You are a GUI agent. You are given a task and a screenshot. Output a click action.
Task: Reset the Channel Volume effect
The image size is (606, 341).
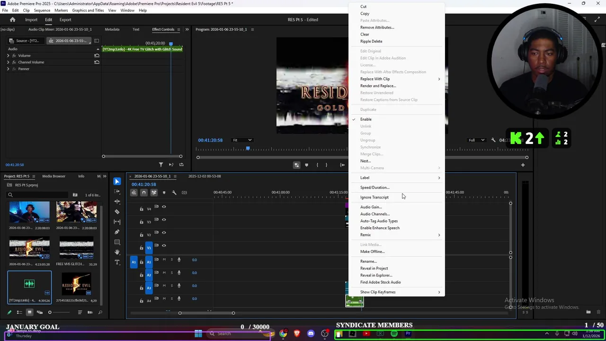coord(97,62)
